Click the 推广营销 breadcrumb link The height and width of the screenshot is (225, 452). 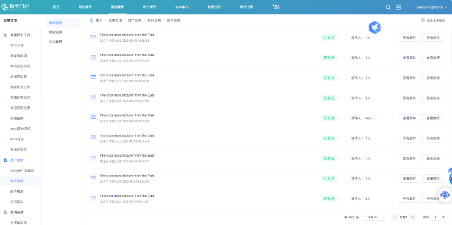(134, 20)
